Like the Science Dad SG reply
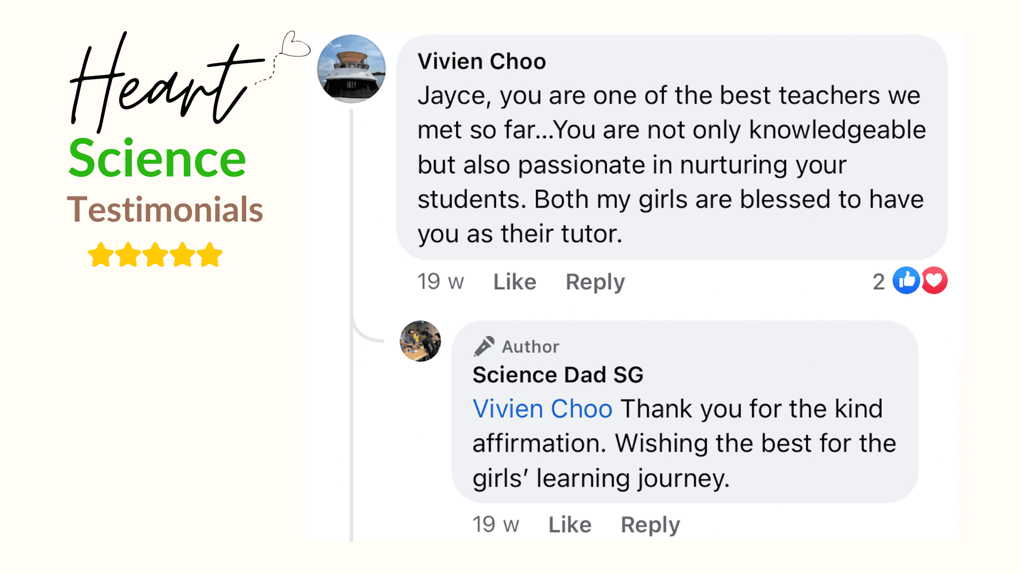This screenshot has width=1021, height=574. point(570,525)
